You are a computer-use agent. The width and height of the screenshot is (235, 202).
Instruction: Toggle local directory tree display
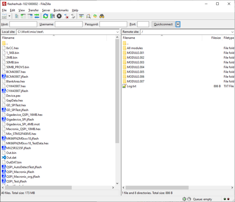click(23, 16)
